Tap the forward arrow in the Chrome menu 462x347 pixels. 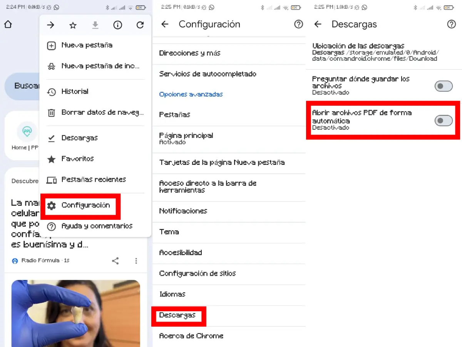coord(50,25)
